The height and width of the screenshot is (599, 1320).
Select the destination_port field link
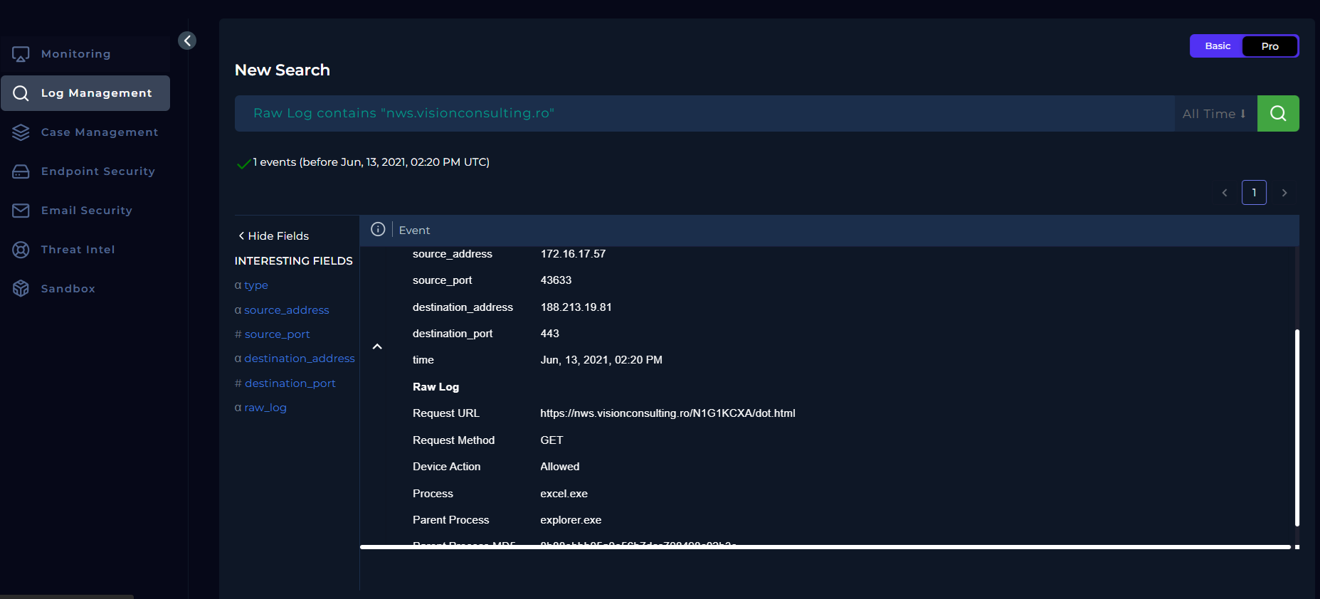click(x=290, y=383)
